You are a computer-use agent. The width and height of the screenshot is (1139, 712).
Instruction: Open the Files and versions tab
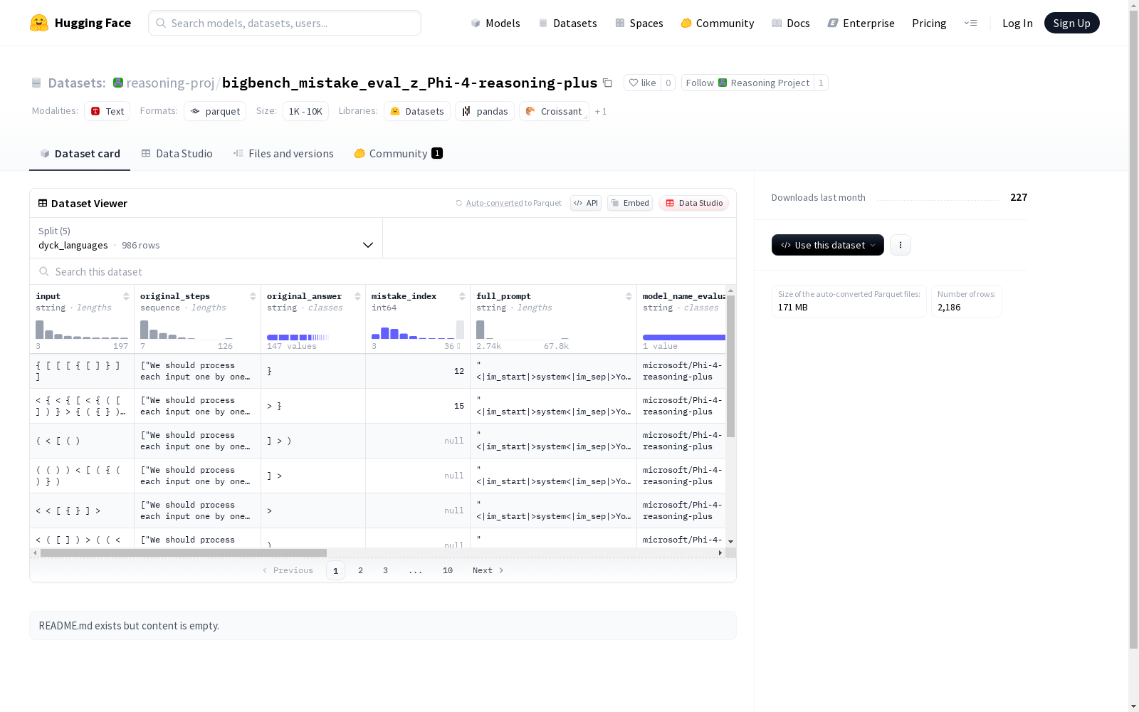click(x=283, y=153)
